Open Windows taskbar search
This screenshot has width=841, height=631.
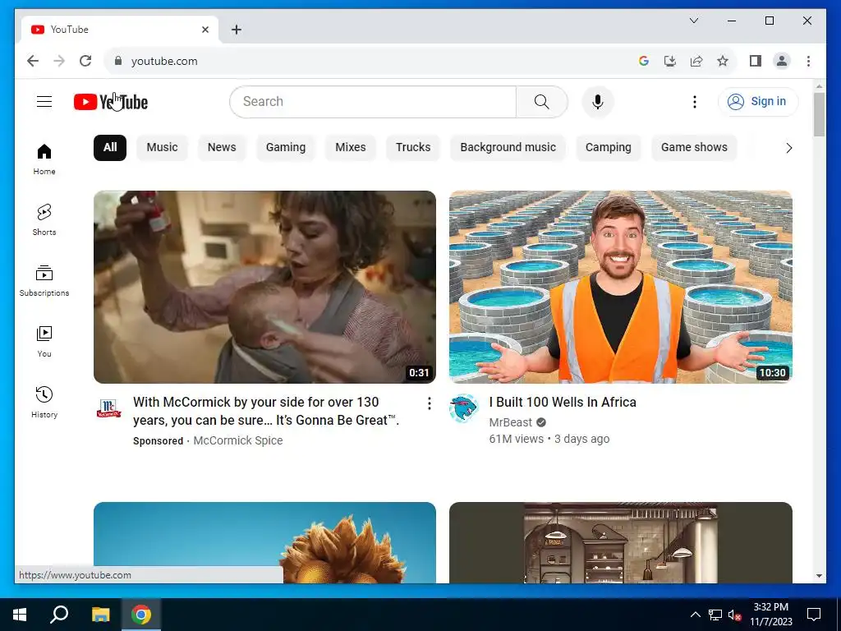pyautogui.click(x=59, y=615)
